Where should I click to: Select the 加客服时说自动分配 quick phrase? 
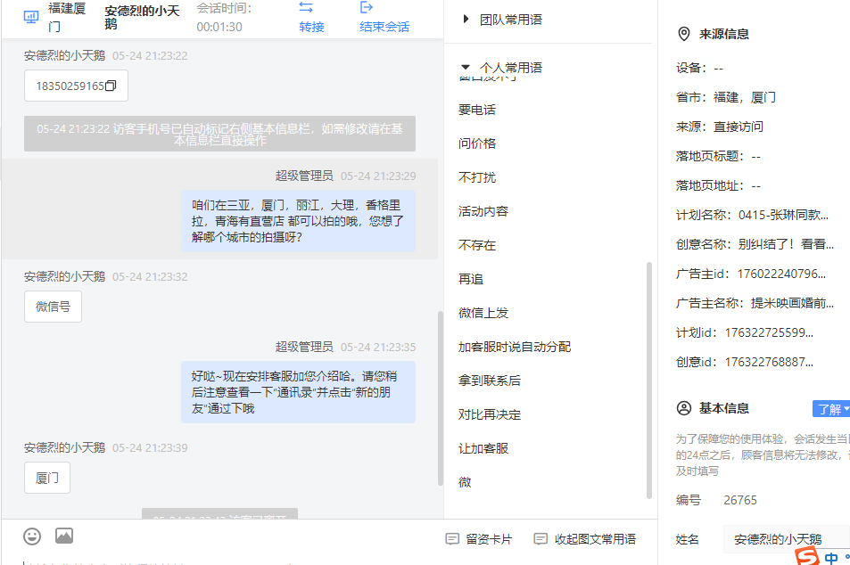click(x=514, y=347)
